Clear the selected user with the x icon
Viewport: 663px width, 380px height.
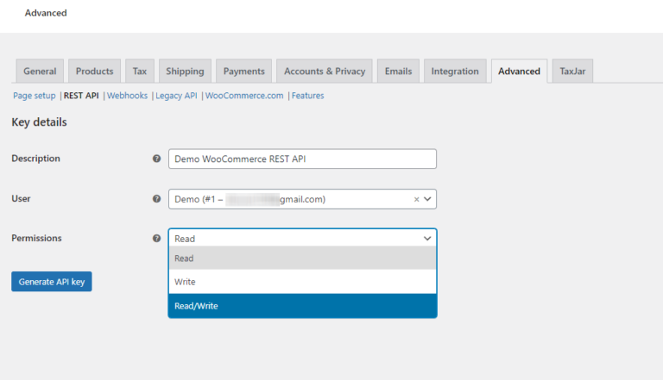point(416,199)
